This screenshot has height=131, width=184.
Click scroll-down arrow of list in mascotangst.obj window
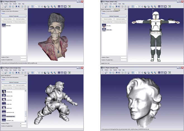(25, 121)
